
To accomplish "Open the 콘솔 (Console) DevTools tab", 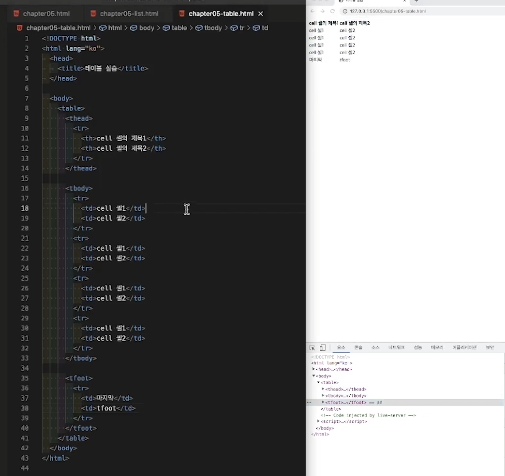I will pyautogui.click(x=358, y=347).
